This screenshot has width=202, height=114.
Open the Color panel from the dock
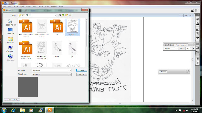point(198,20)
